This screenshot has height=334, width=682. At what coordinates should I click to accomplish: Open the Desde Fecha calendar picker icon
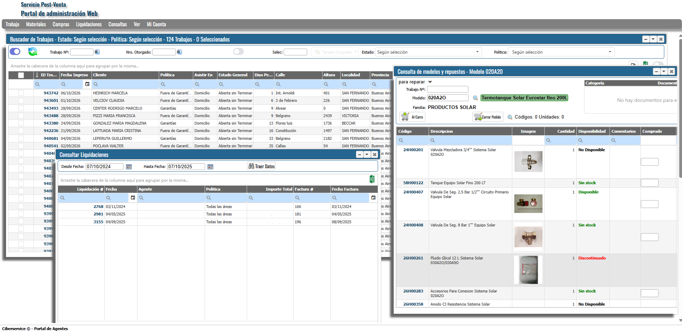point(129,167)
